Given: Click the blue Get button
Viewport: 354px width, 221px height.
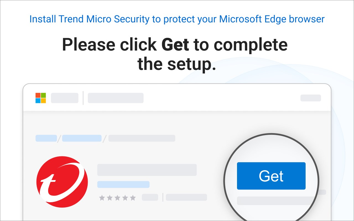Looking at the screenshot, I should click(x=271, y=176).
